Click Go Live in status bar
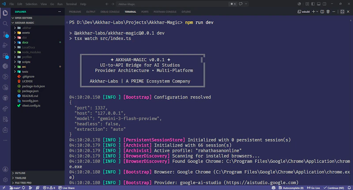The height and width of the screenshot is (190, 353). [x=313, y=188]
